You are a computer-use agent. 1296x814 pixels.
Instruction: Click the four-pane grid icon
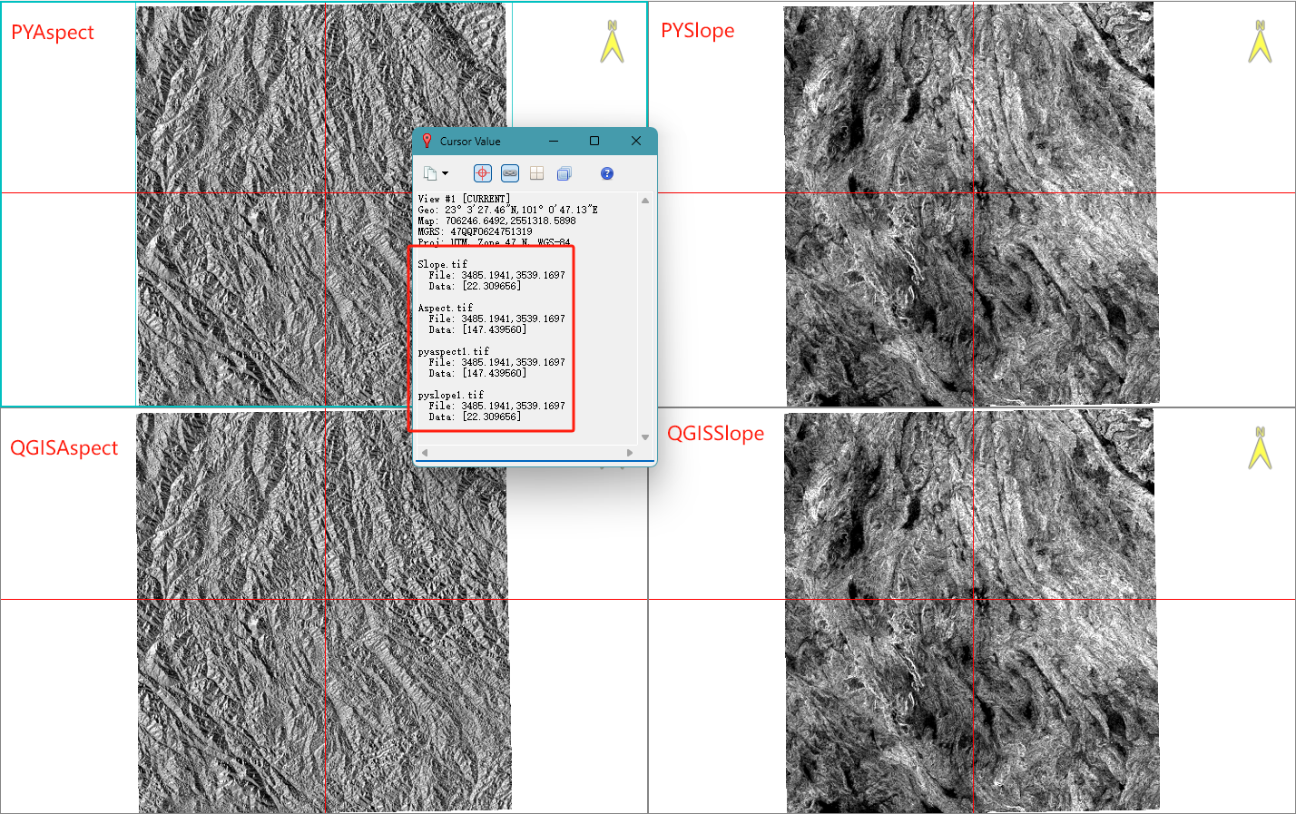coord(537,173)
